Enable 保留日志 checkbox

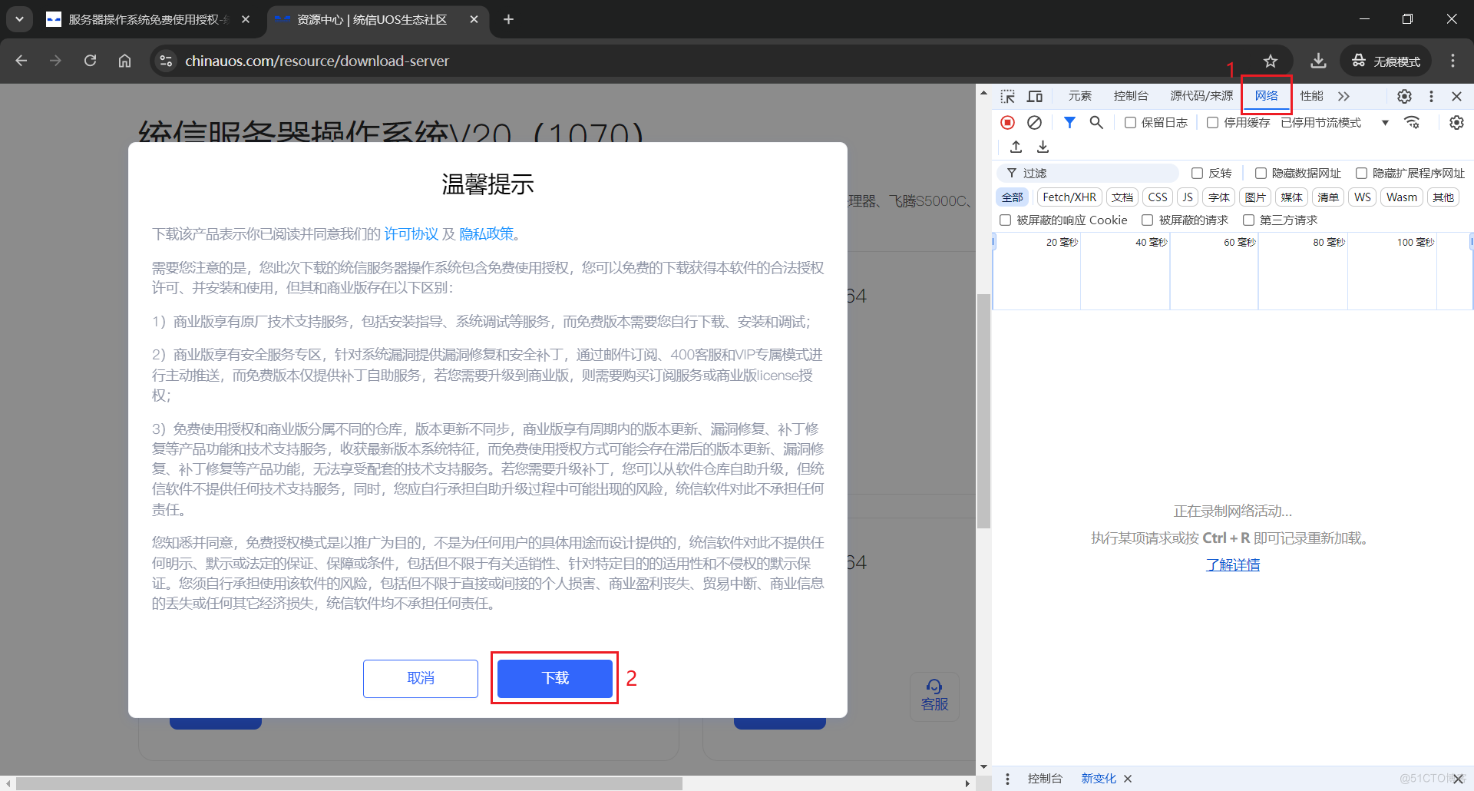click(1130, 122)
